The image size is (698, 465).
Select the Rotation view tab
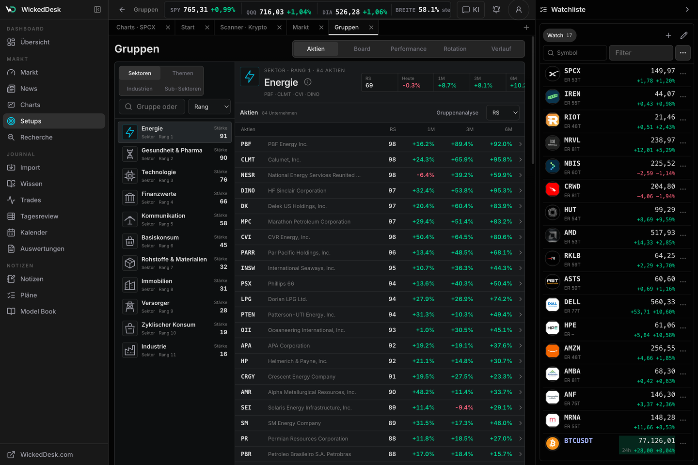455,49
